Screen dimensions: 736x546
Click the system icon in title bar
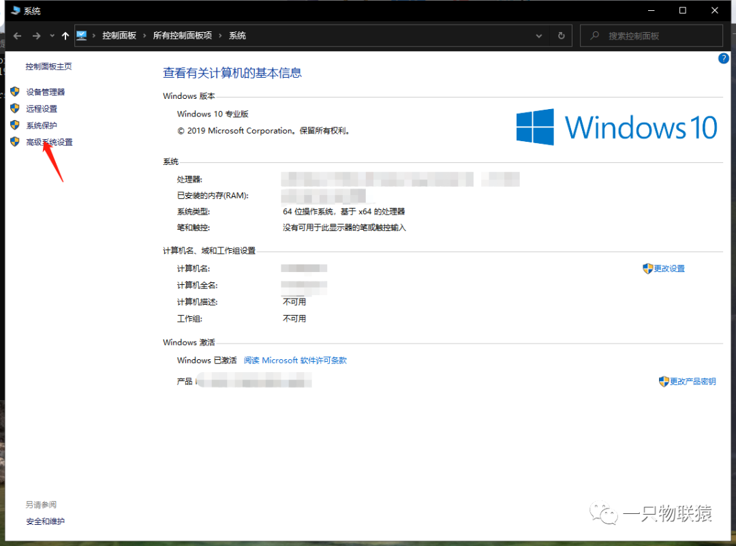point(16,10)
